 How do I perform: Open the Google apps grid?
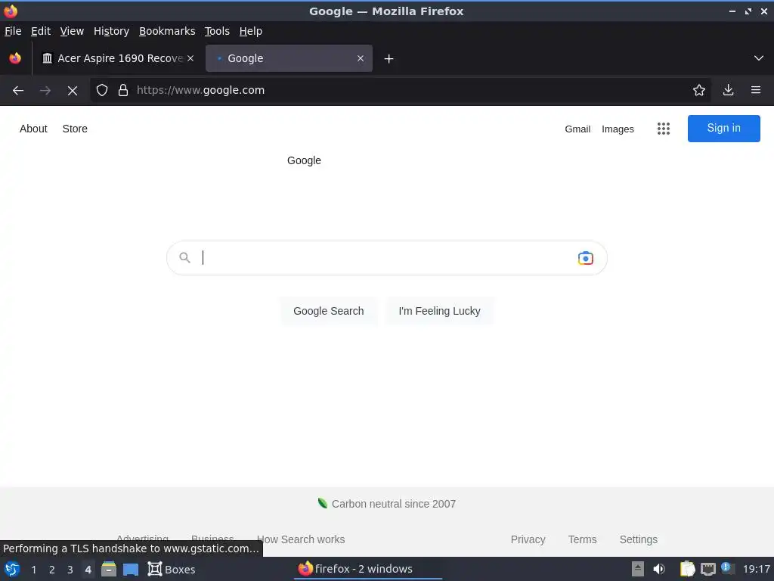(x=664, y=129)
